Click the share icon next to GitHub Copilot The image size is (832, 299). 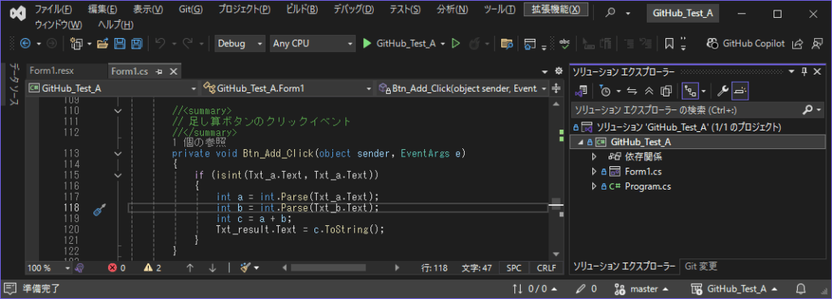pyautogui.click(x=797, y=44)
